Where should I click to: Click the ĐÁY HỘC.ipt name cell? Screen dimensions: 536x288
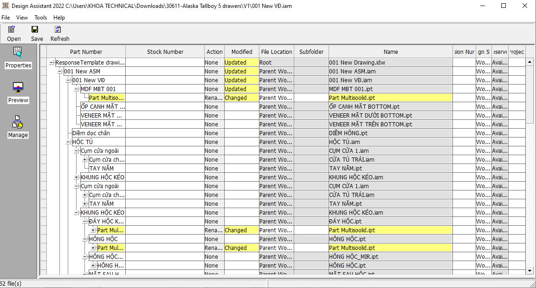(x=391, y=221)
